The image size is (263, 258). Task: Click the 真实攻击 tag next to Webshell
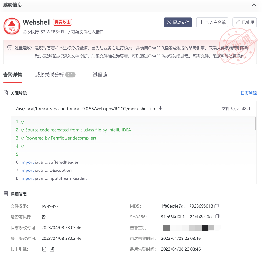pos(63,22)
